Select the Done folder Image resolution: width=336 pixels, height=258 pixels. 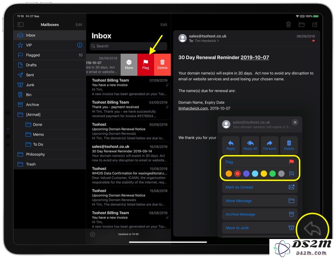point(50,125)
